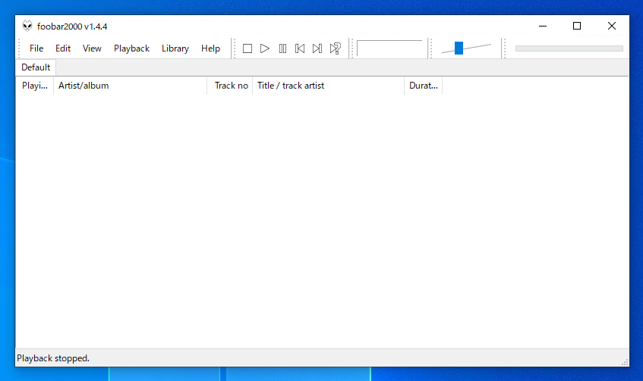Start playback with the Play button
This screenshot has width=643, height=381.
[265, 48]
